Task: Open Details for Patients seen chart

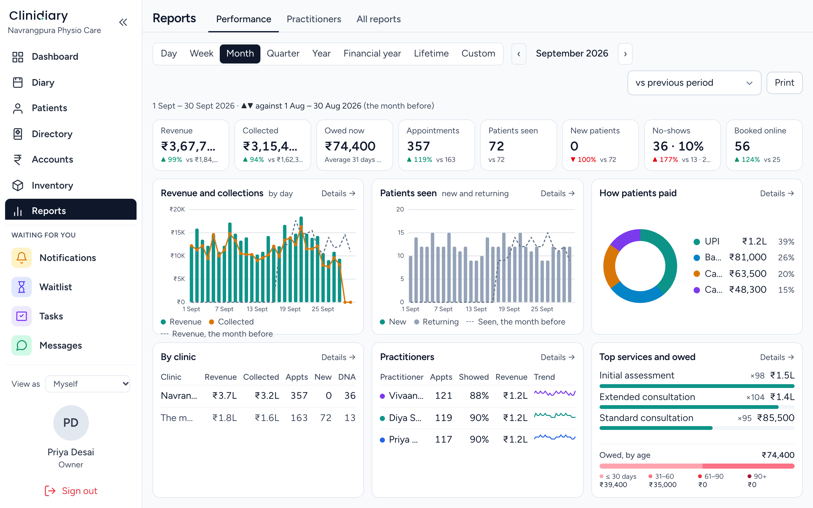Action: click(x=558, y=194)
